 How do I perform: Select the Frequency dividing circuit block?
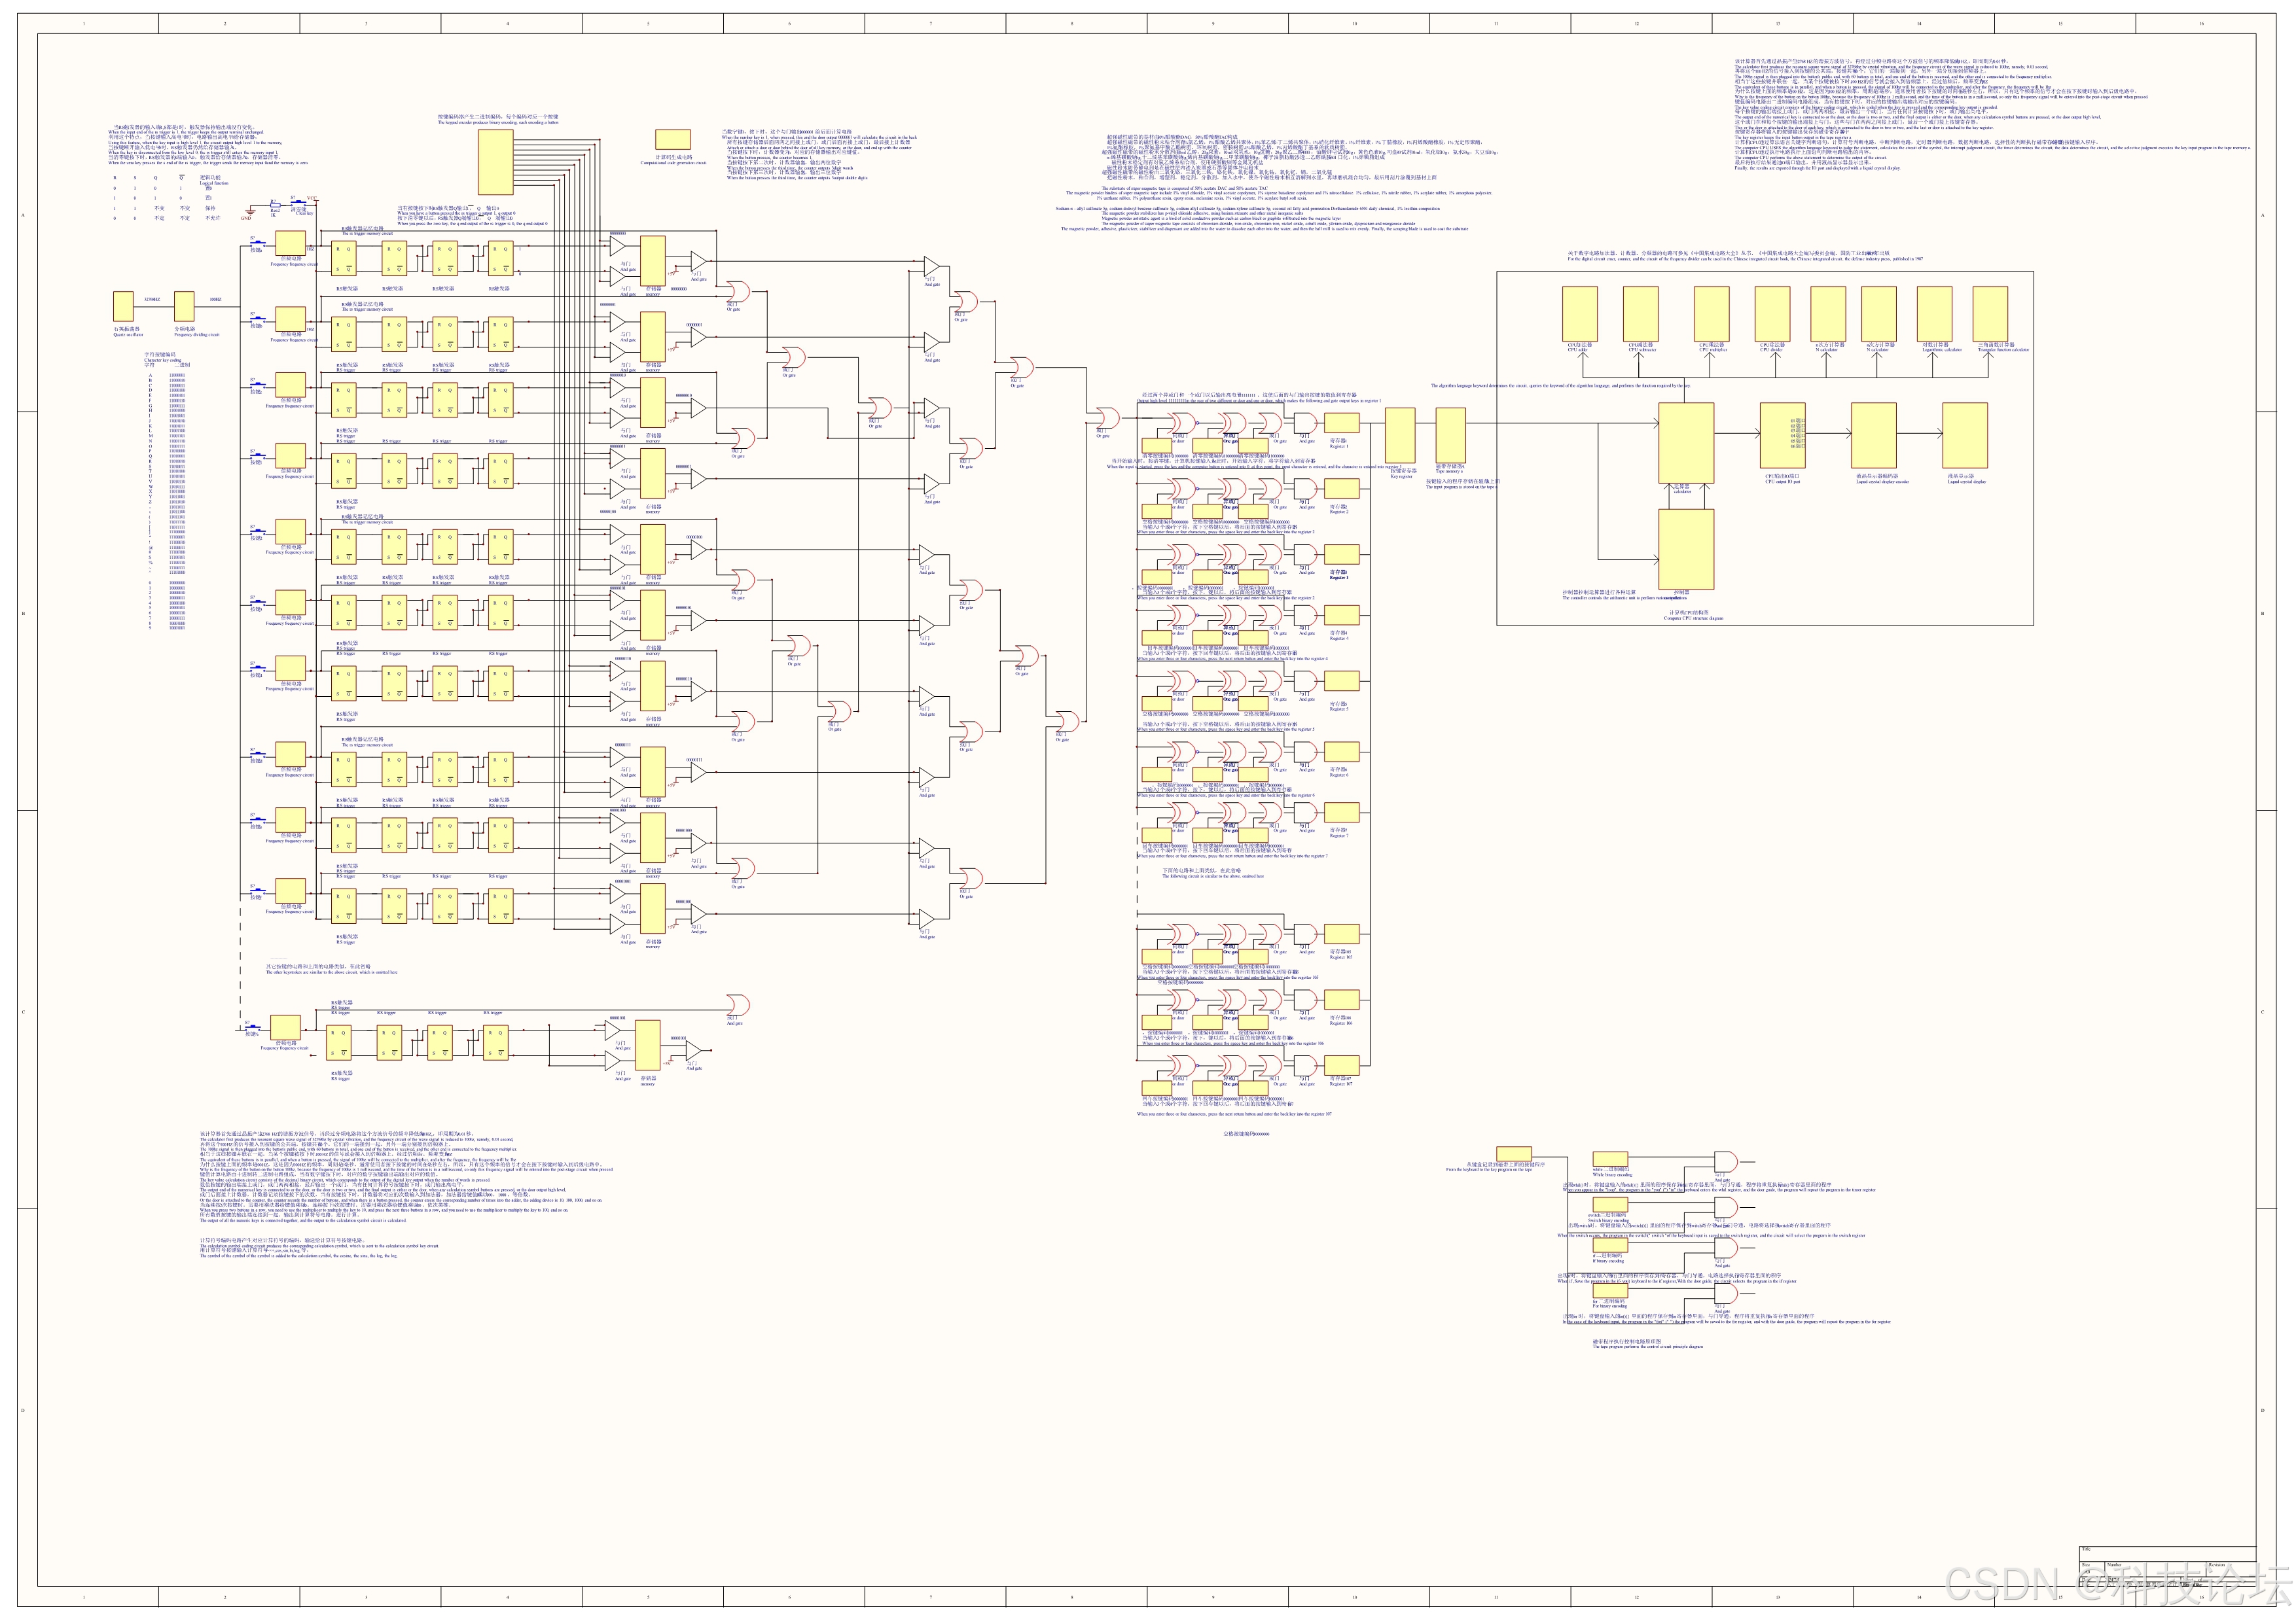184,307
